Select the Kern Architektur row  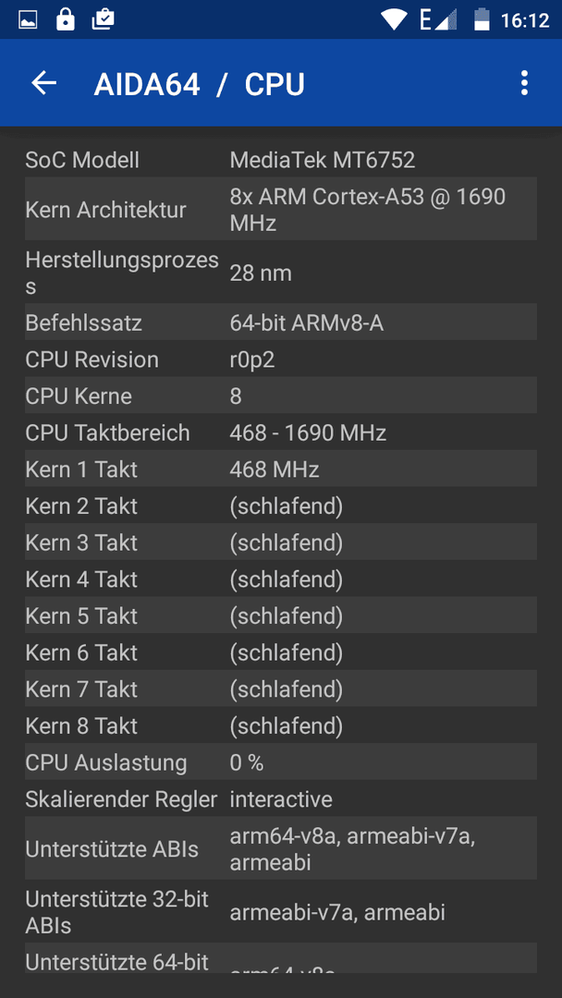(x=281, y=209)
